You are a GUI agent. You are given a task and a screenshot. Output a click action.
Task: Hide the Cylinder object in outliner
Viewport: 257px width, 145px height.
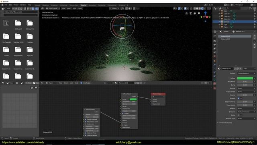tap(255, 22)
